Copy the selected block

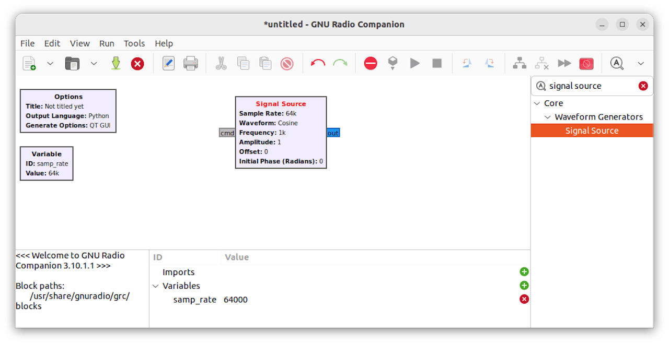pyautogui.click(x=243, y=64)
